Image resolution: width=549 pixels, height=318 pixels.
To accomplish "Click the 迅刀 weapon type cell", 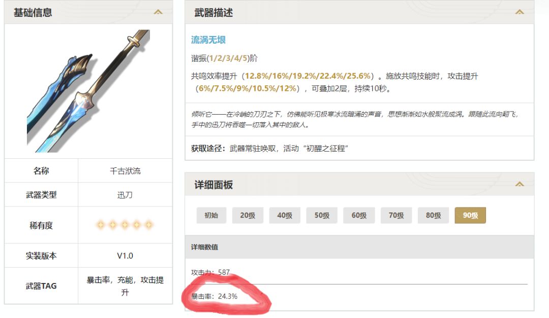I will point(125,195).
